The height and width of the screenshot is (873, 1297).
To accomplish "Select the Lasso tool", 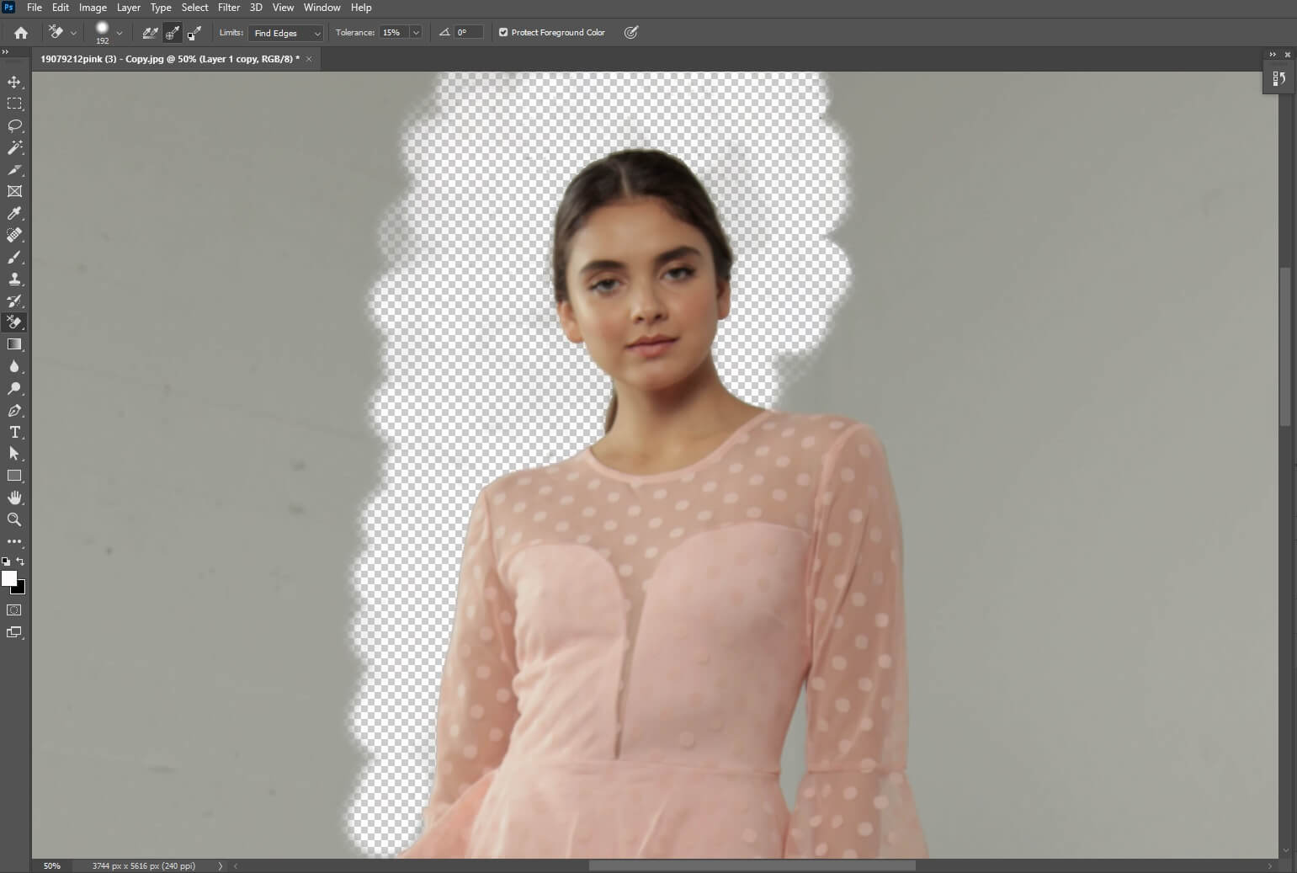I will click(14, 125).
